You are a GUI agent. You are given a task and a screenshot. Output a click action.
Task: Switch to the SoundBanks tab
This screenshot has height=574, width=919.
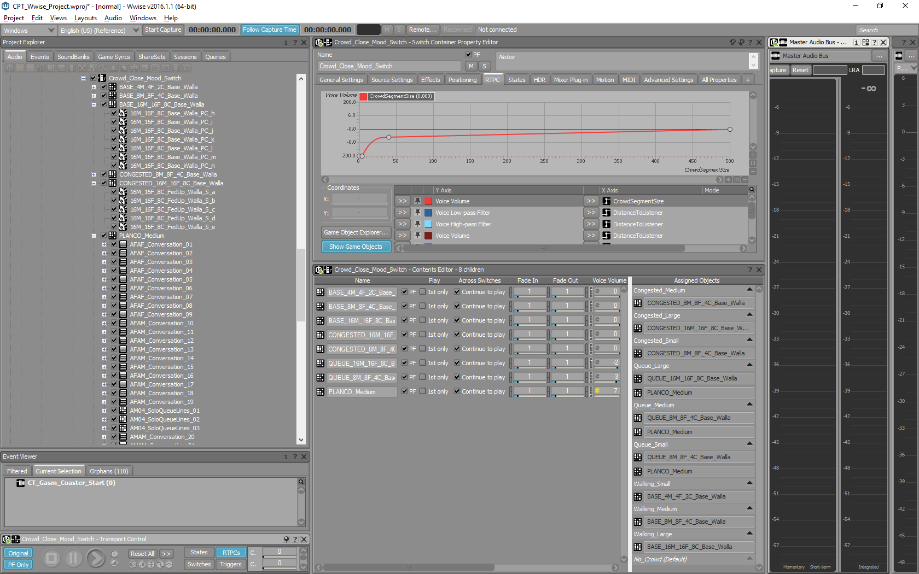tap(73, 57)
